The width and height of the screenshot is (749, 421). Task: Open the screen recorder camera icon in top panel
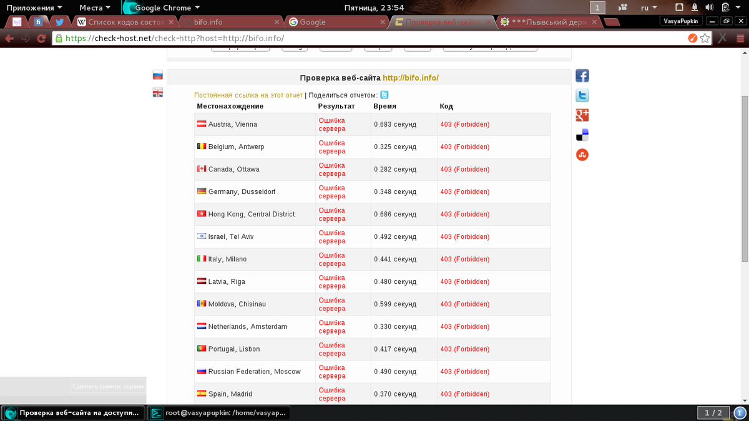point(623,7)
